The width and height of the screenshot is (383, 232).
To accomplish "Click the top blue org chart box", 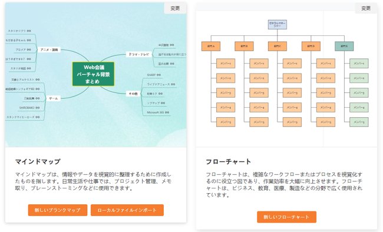I will [x=278, y=24].
